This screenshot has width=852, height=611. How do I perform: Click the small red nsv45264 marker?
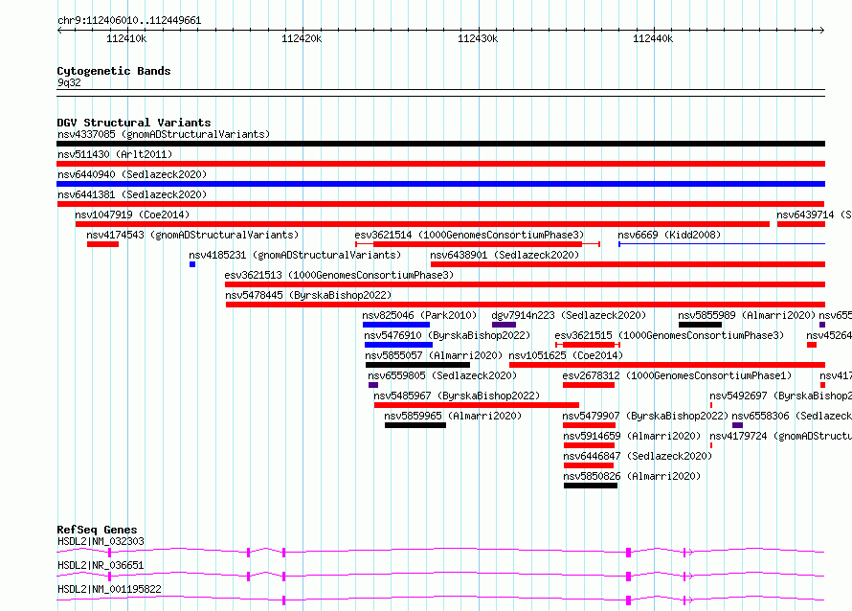coord(812,345)
